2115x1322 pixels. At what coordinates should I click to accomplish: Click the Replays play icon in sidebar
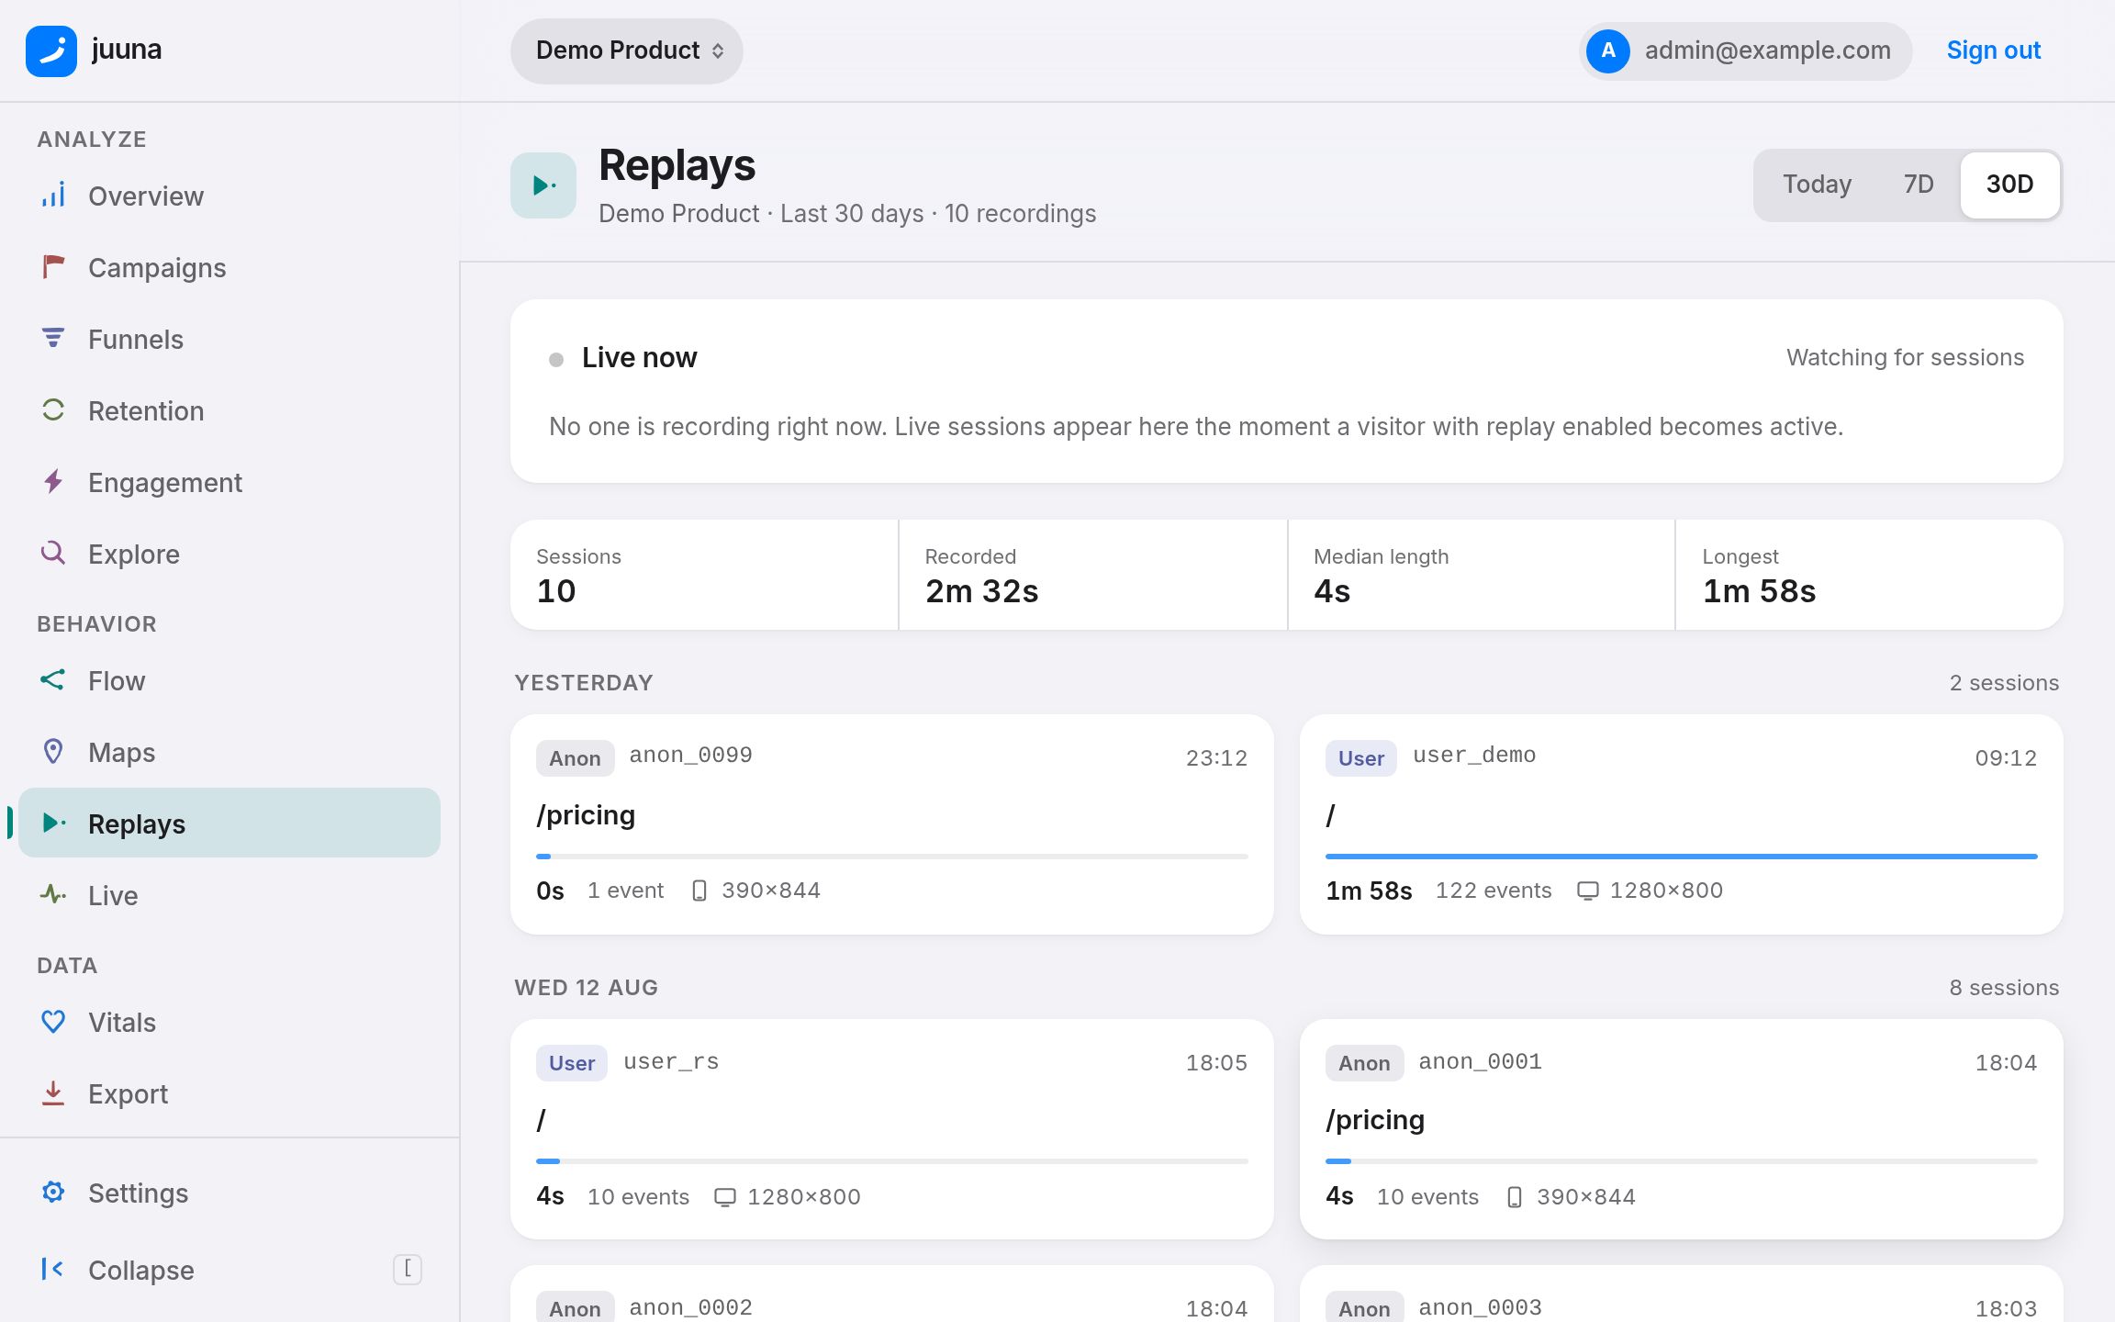point(53,823)
